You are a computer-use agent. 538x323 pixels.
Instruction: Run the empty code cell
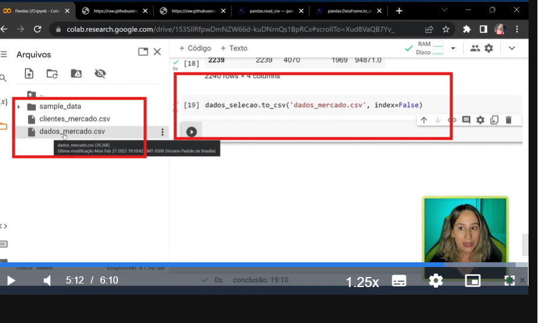click(192, 131)
